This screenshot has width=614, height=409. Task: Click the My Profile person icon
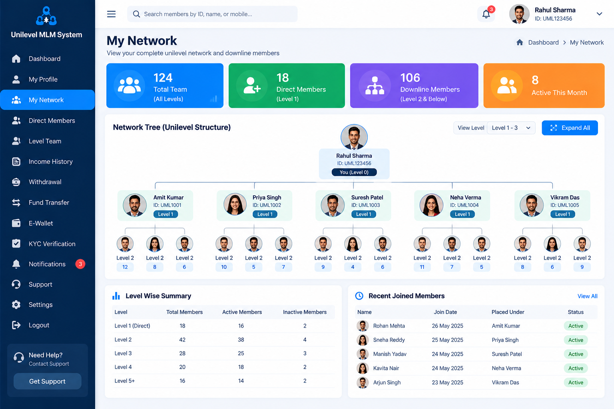16,79
